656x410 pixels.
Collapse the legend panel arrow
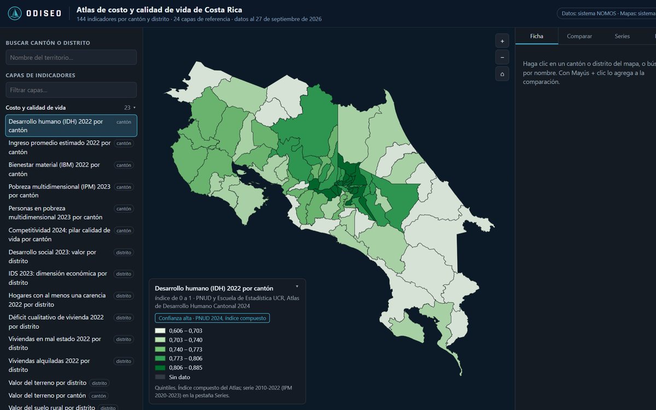point(297,286)
